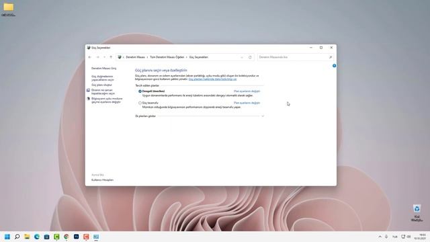430x242 pixels.
Task: Minimize the Güç Seçenekleri window
Action: coord(311,48)
